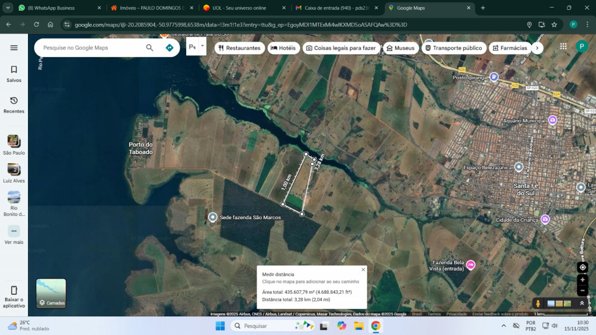Filter map by Restaurantes
This screenshot has height=335, width=596.
click(x=239, y=48)
